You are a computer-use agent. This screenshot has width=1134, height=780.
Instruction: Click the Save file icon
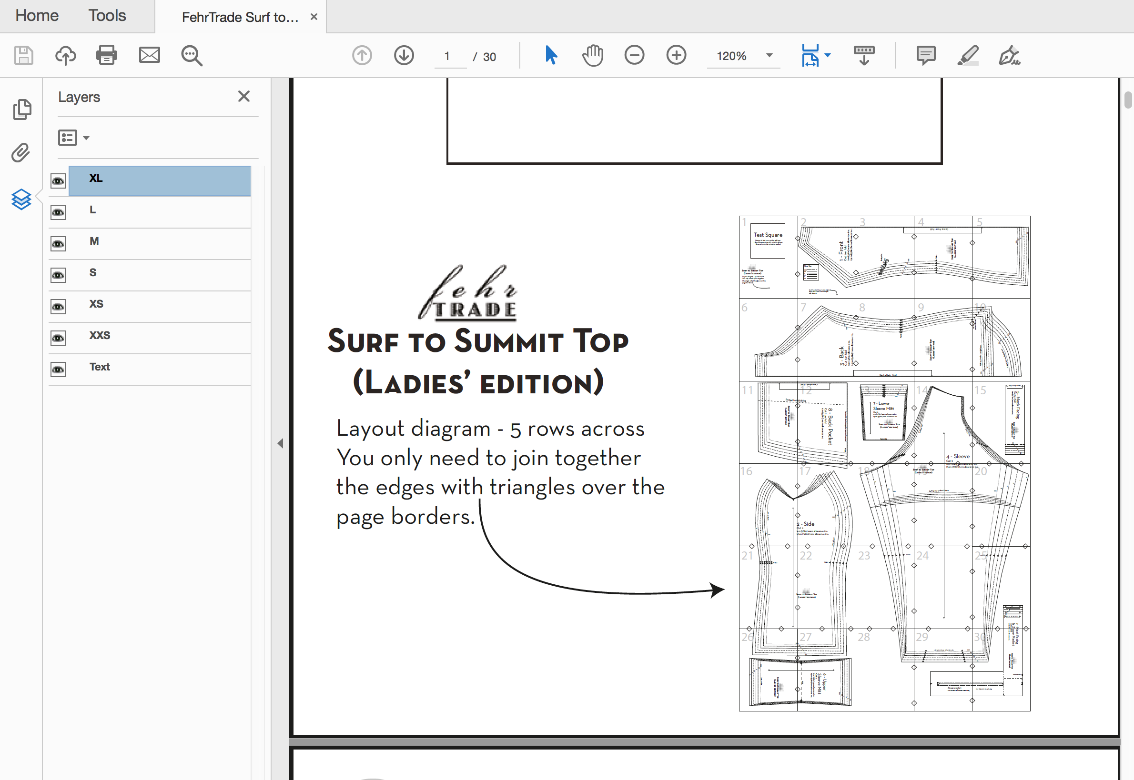pos(23,55)
